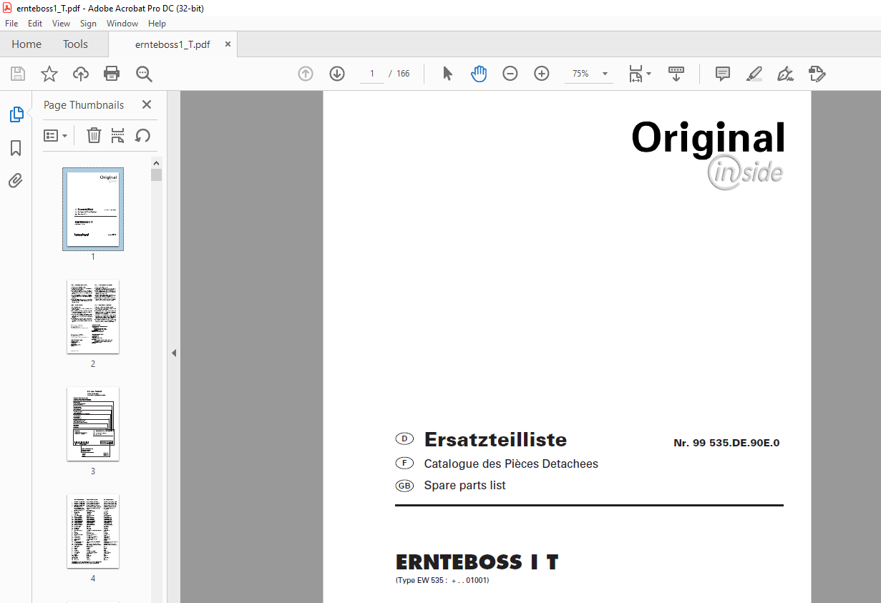Select the highlighter pen tool
The image size is (881, 603).
[754, 74]
